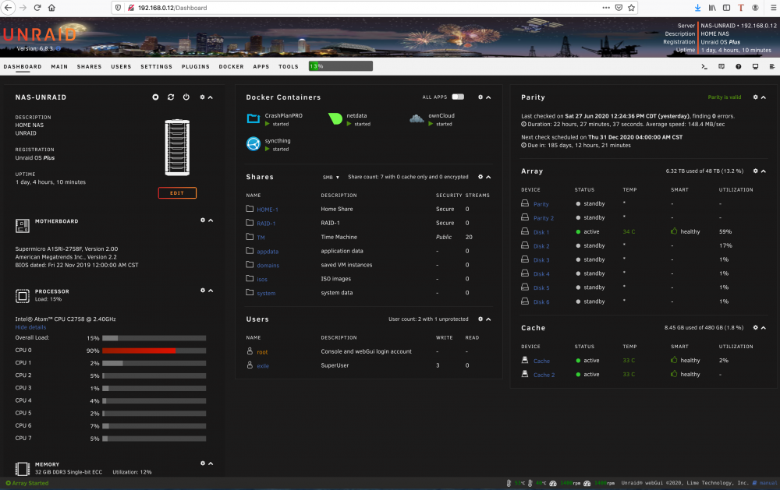Collapse the Shares panel chevron
The width and height of the screenshot is (780, 490).
coord(488,177)
